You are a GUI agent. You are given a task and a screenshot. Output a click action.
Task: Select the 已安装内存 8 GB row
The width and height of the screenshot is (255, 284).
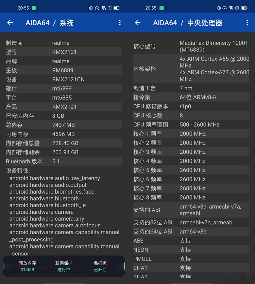pos(64,116)
